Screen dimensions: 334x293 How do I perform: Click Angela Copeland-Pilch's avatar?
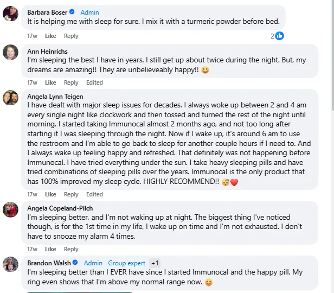pos(11,209)
